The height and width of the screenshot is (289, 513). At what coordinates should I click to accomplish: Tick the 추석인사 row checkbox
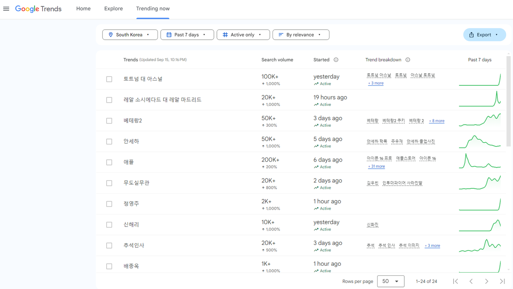pos(109,246)
